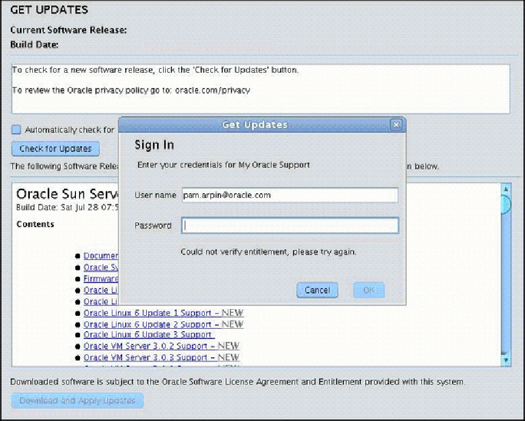
Task: Open Oracle VM Server 3.0.3 Support link
Action: click(162, 357)
